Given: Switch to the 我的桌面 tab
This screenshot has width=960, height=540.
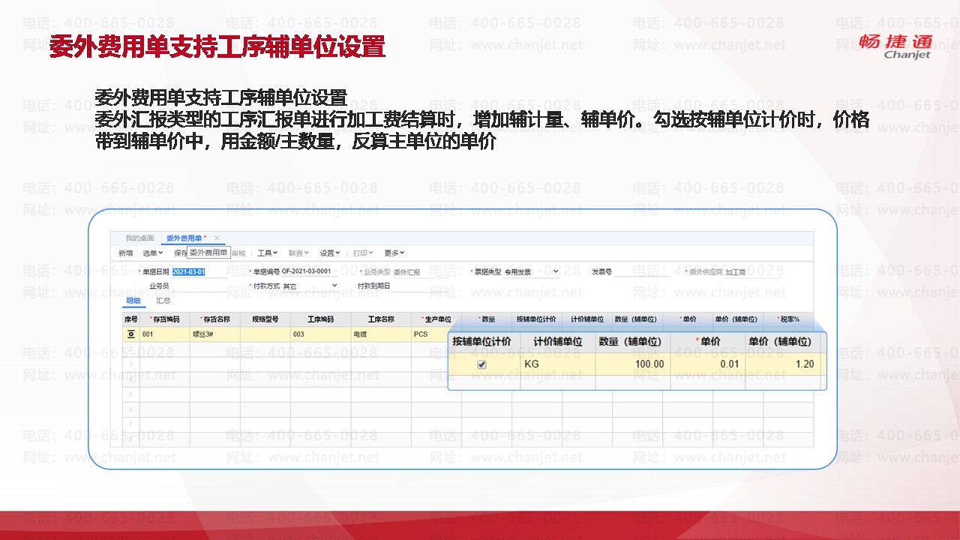Looking at the screenshot, I should pos(139,238).
